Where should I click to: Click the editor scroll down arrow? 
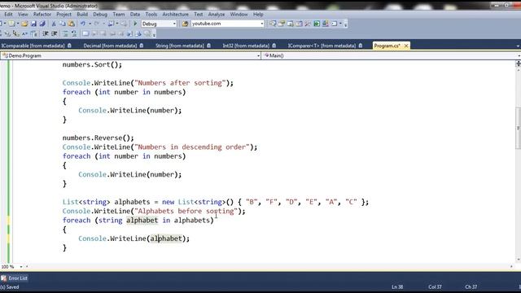click(518, 260)
